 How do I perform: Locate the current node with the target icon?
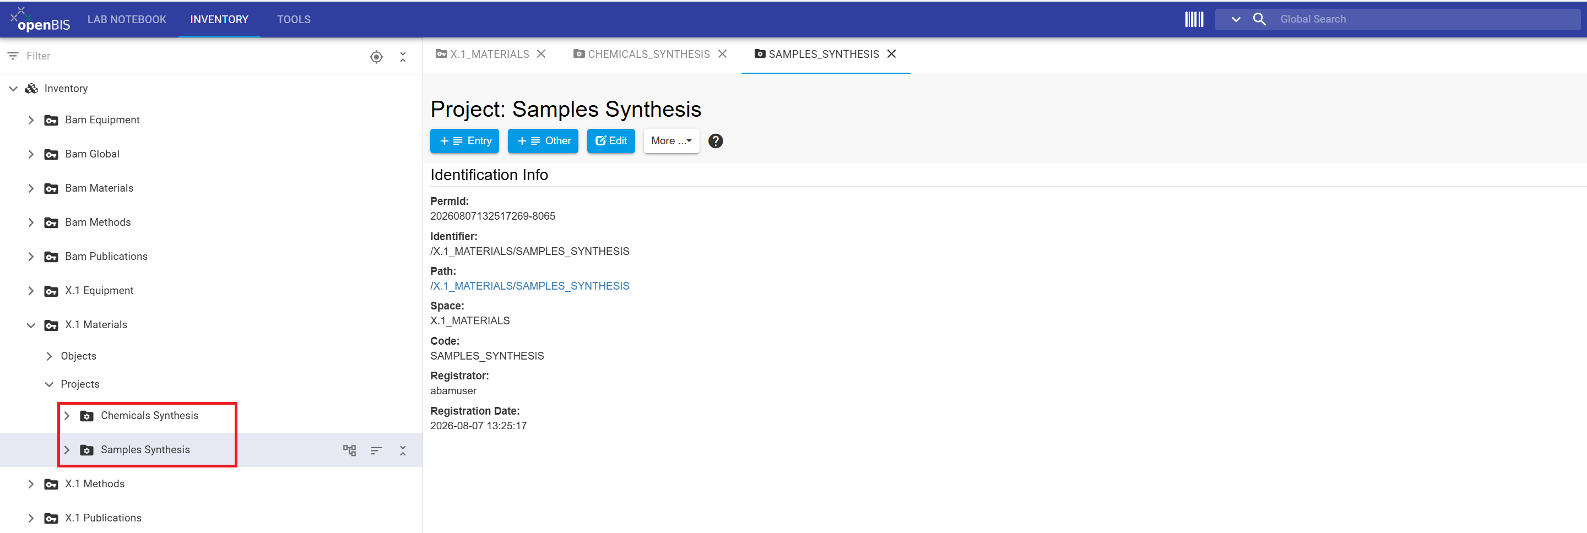tap(376, 57)
